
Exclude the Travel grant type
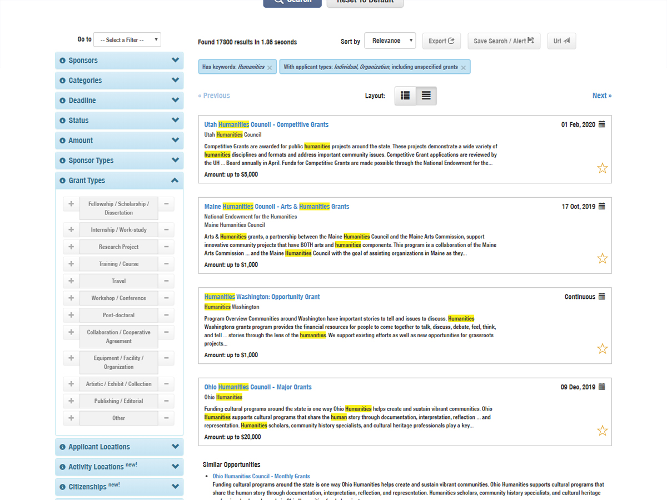point(166,281)
